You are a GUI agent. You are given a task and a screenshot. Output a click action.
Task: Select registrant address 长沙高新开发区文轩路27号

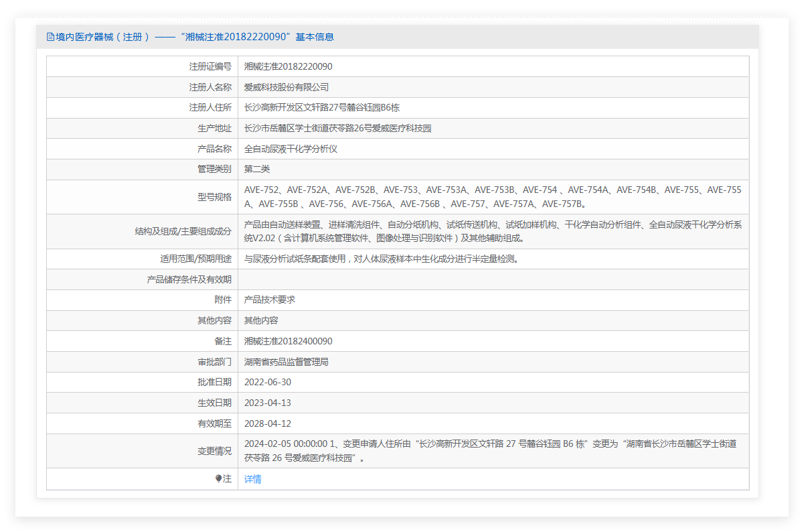tap(322, 108)
